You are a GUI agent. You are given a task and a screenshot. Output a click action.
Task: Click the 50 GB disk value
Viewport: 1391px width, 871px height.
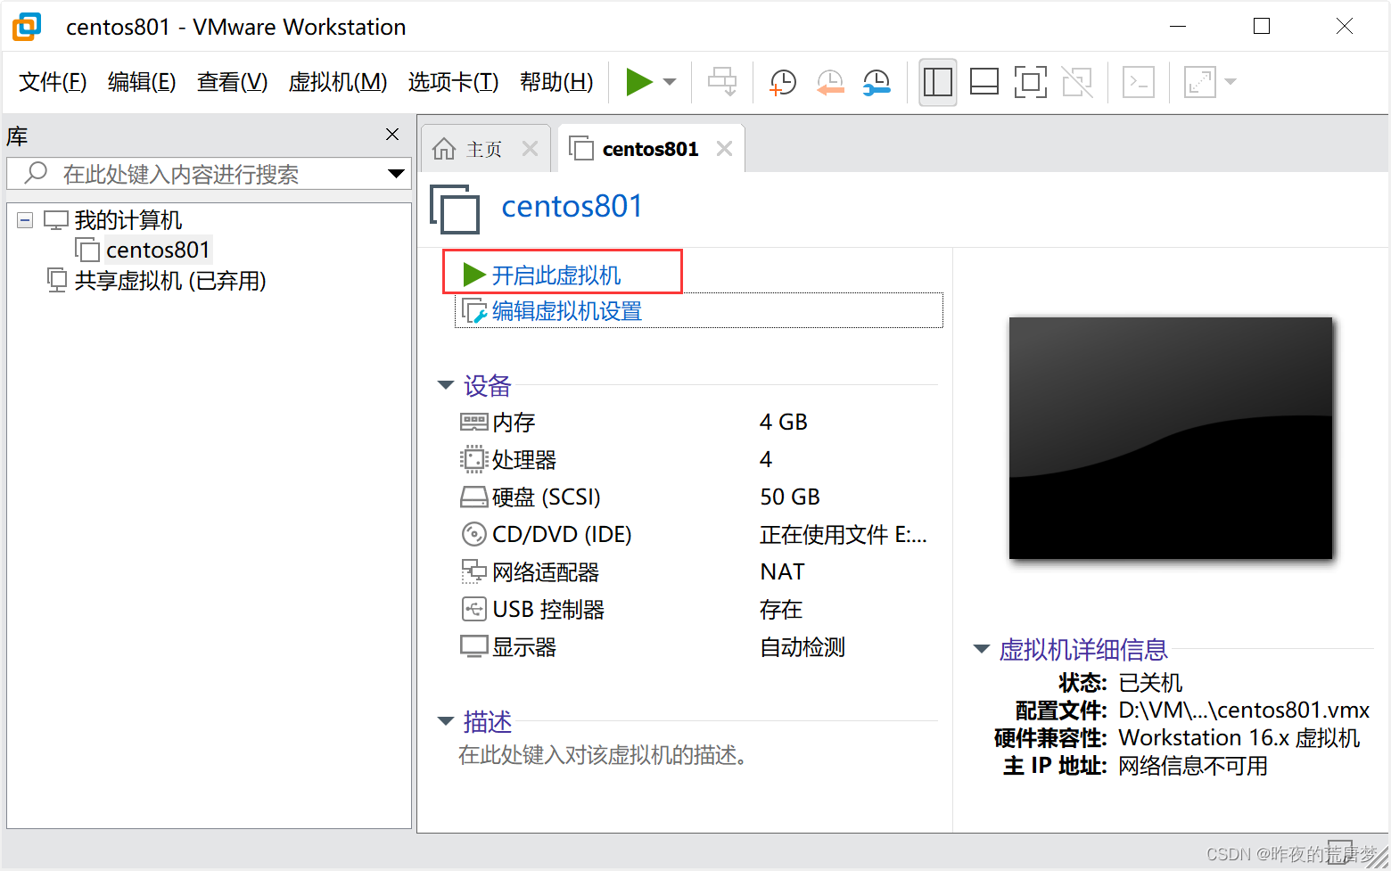[790, 497]
